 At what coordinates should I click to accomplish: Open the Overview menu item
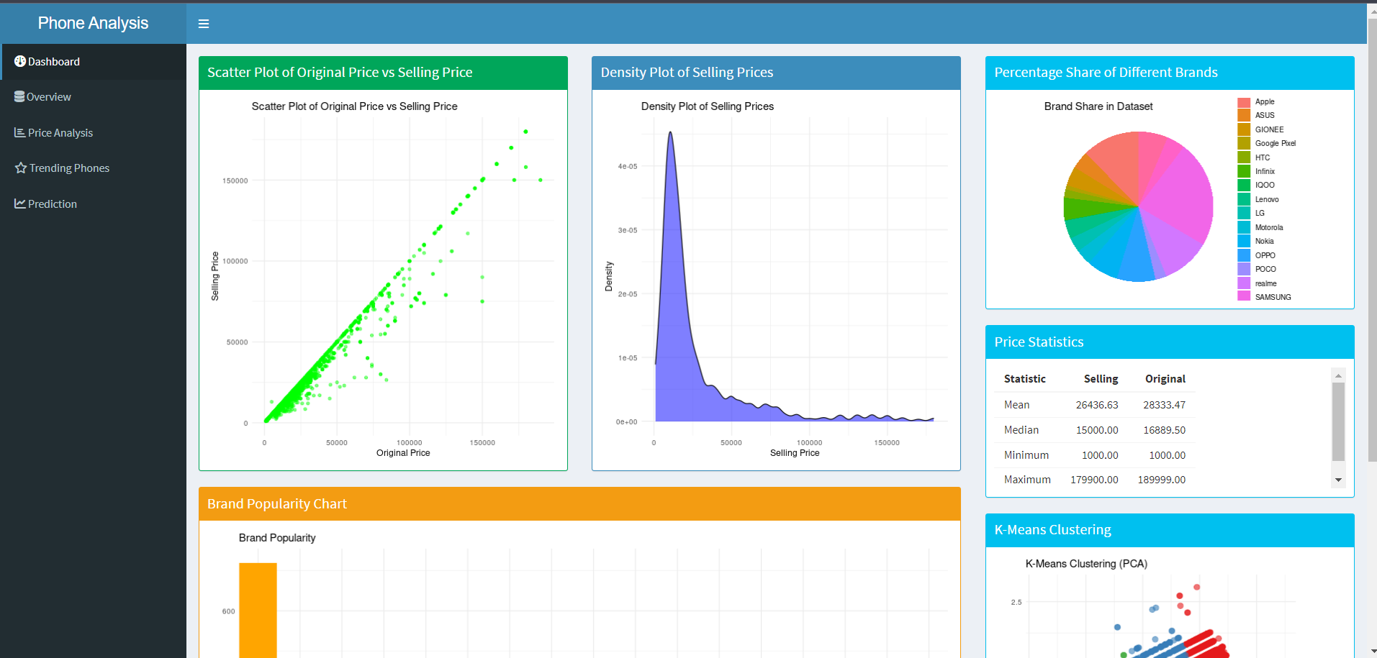(x=48, y=97)
